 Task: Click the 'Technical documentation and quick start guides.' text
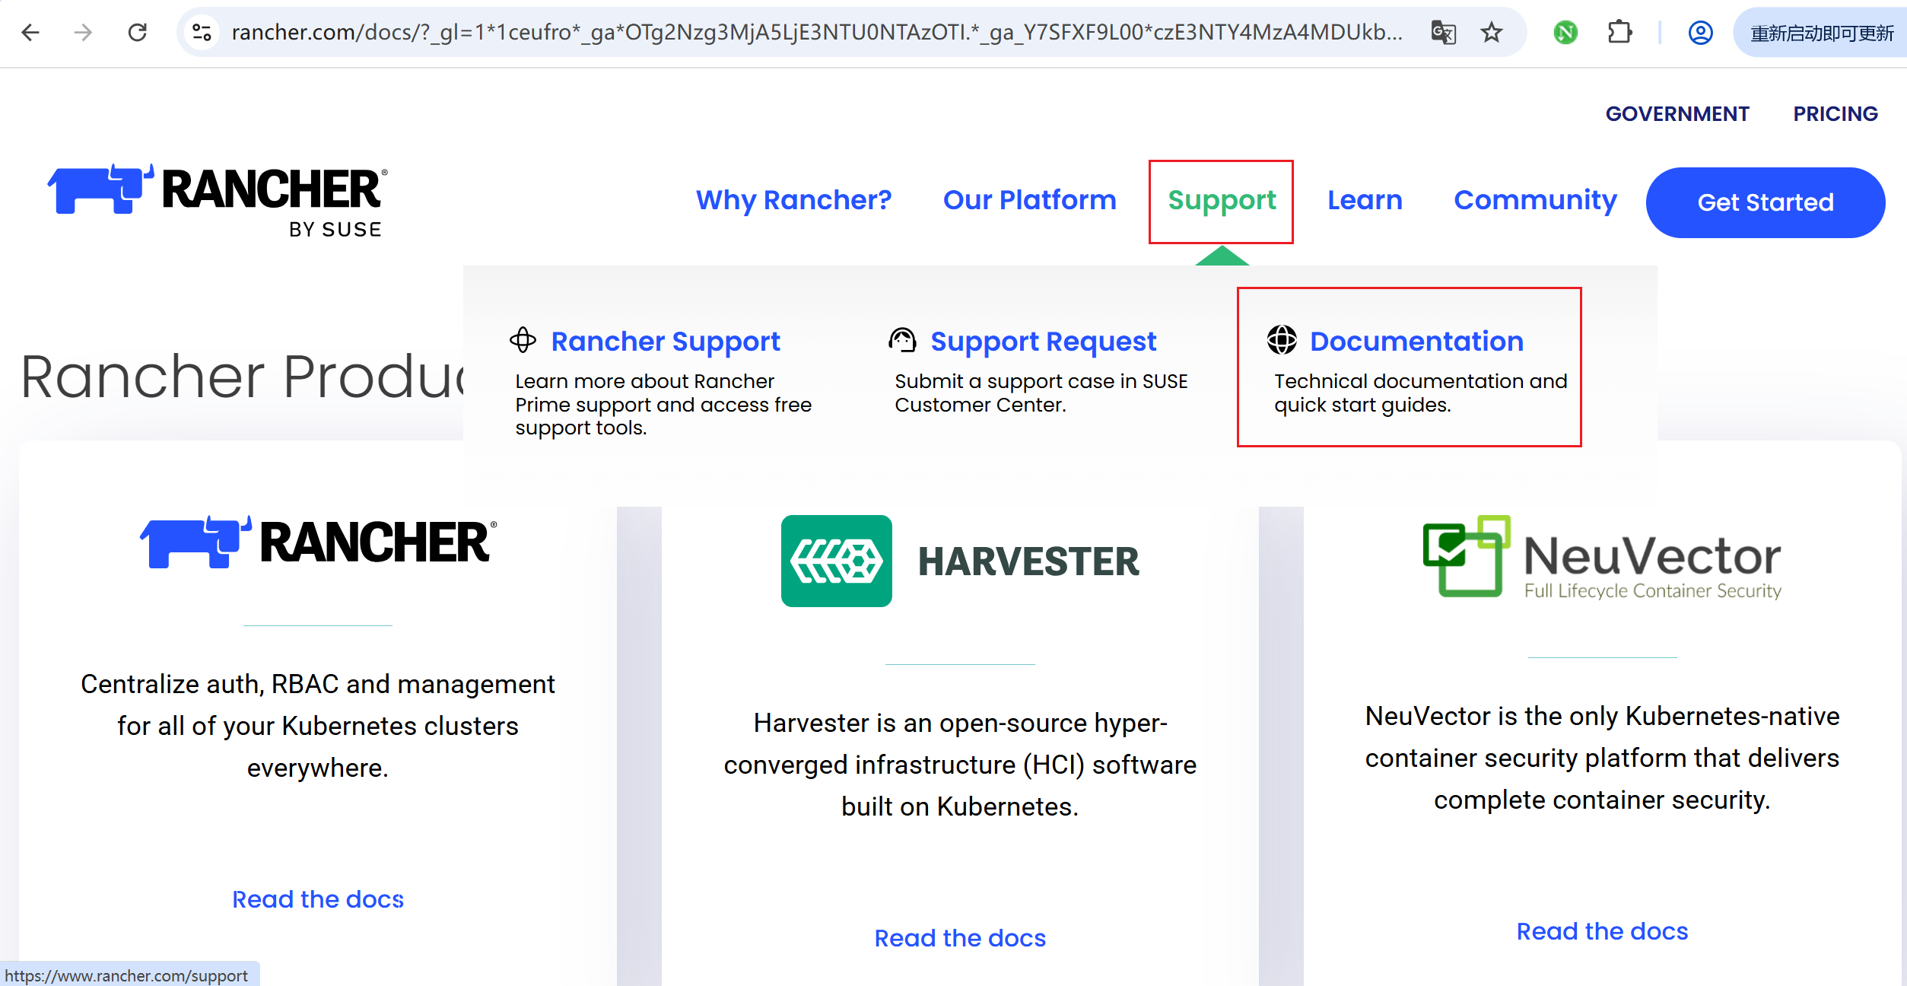pos(1421,393)
